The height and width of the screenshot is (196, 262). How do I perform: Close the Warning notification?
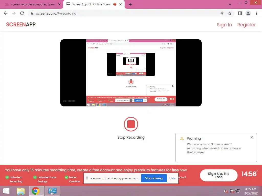point(252,137)
